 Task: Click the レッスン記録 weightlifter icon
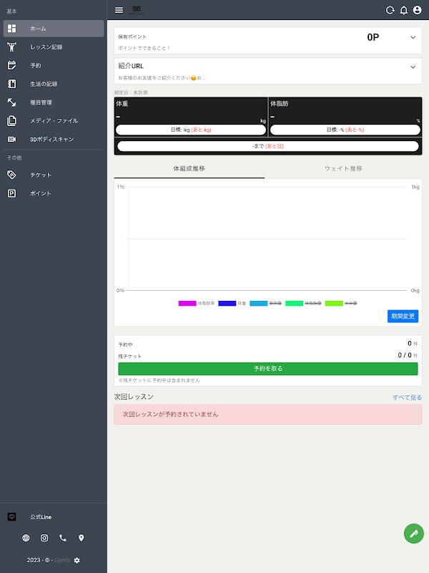coord(11,47)
